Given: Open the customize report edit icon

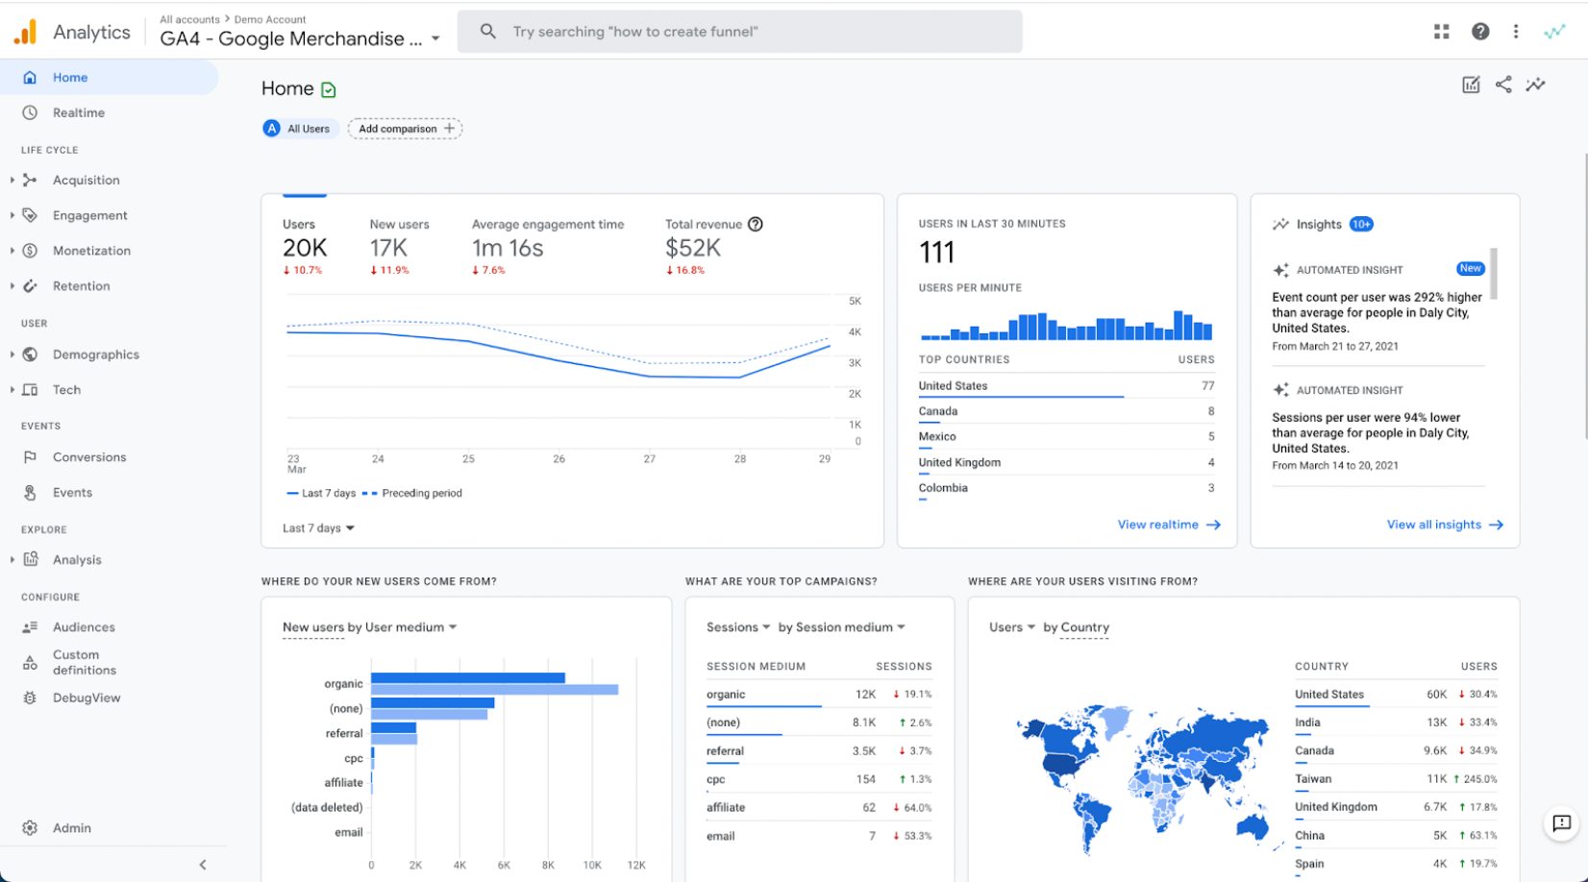Looking at the screenshot, I should (x=1471, y=85).
